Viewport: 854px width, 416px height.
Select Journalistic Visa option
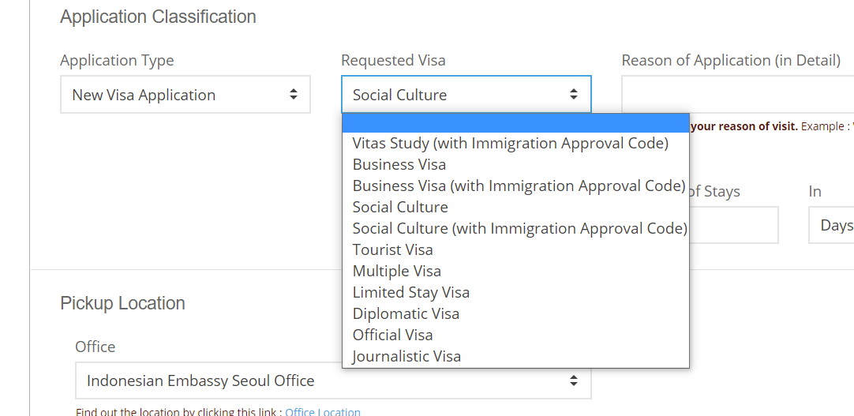pos(406,357)
